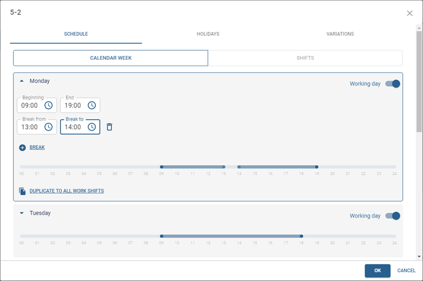
Task: Open clock picker for Break from field
Action: 49,127
